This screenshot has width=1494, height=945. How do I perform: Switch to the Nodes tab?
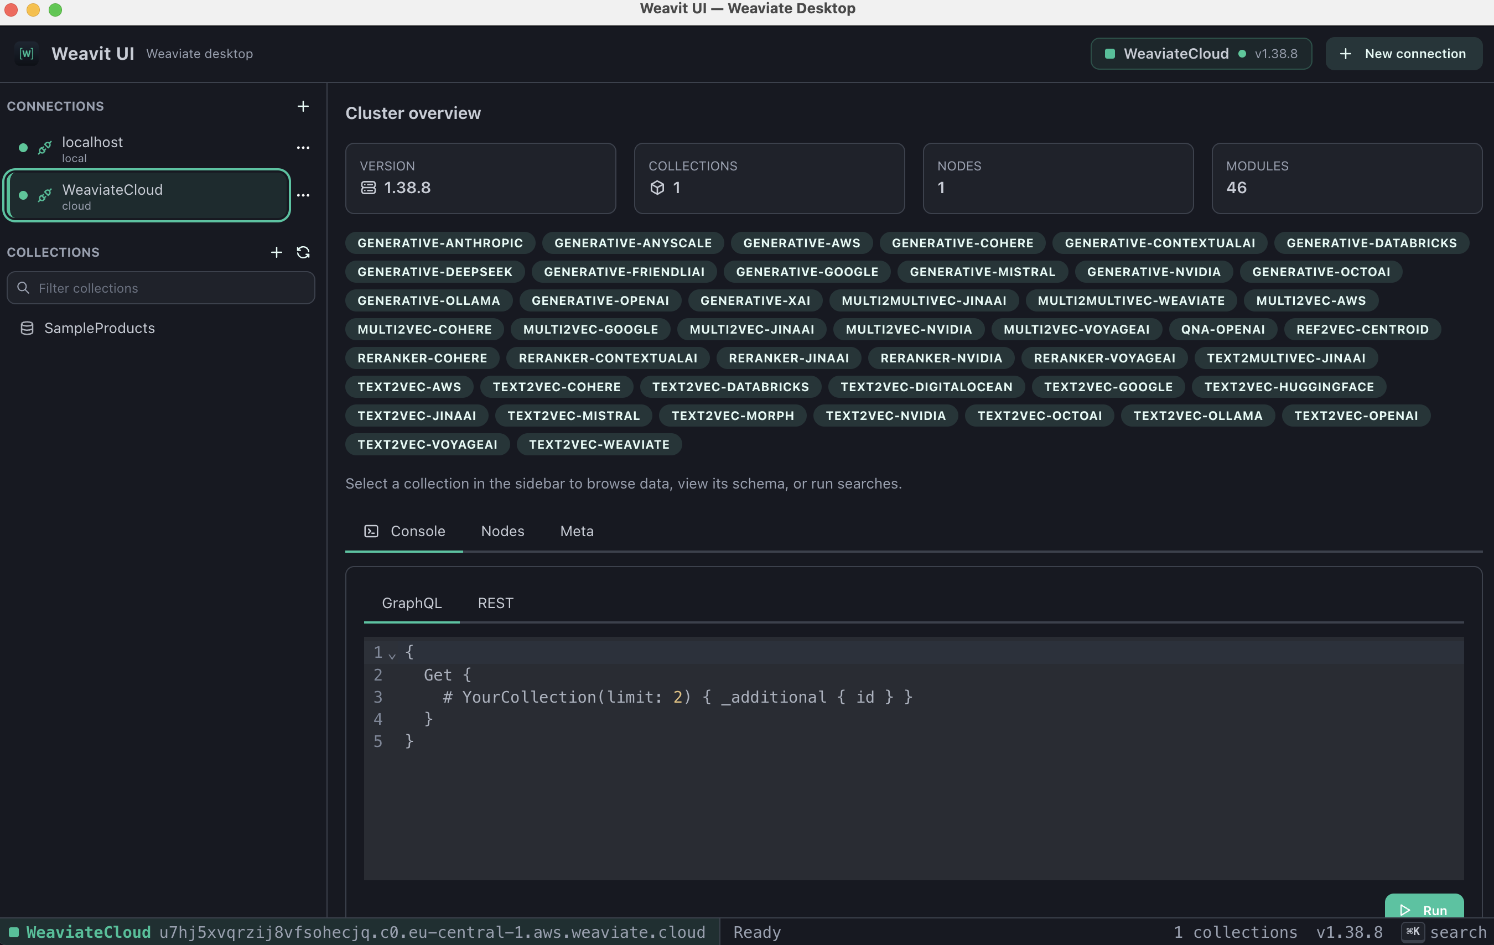[502, 531]
